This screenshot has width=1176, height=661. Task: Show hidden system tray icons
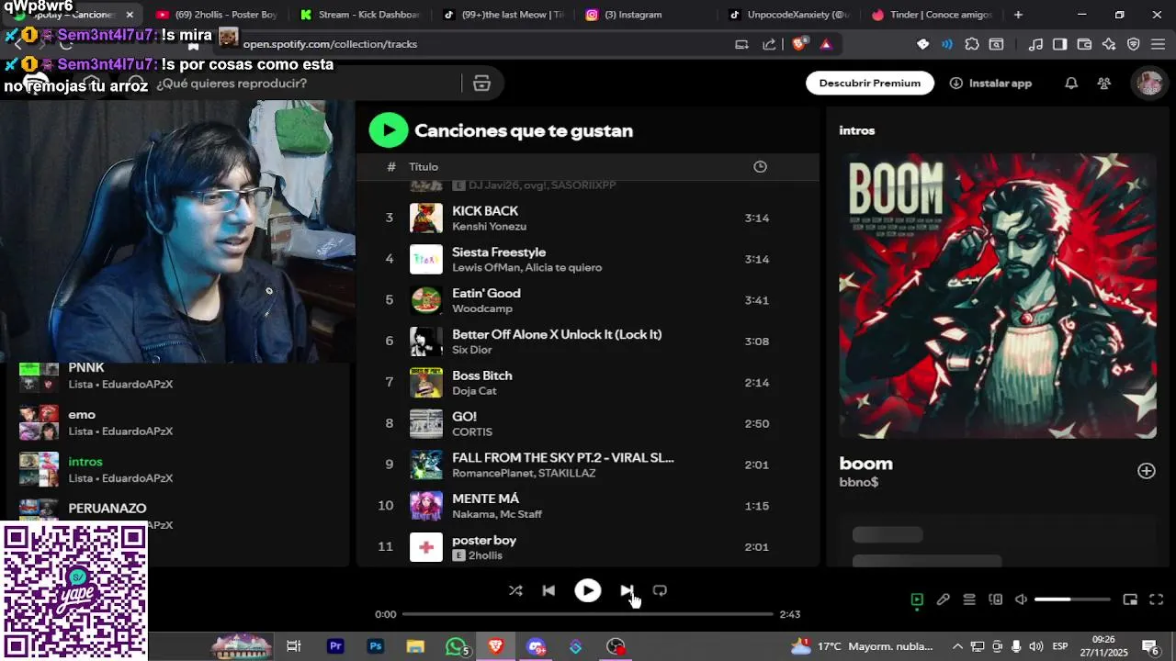958,646
